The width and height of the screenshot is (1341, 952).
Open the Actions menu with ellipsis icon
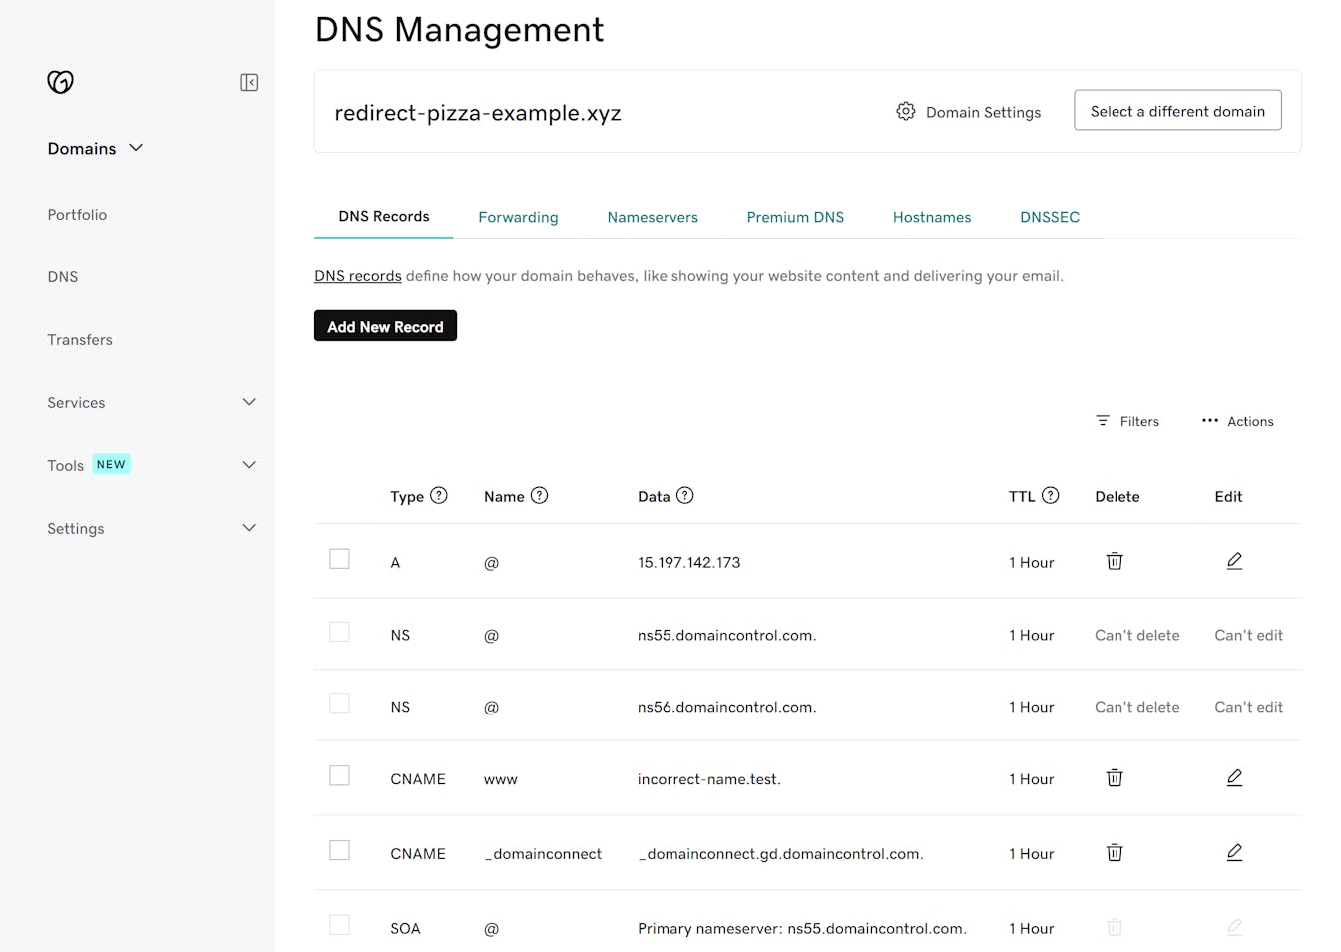coord(1237,421)
